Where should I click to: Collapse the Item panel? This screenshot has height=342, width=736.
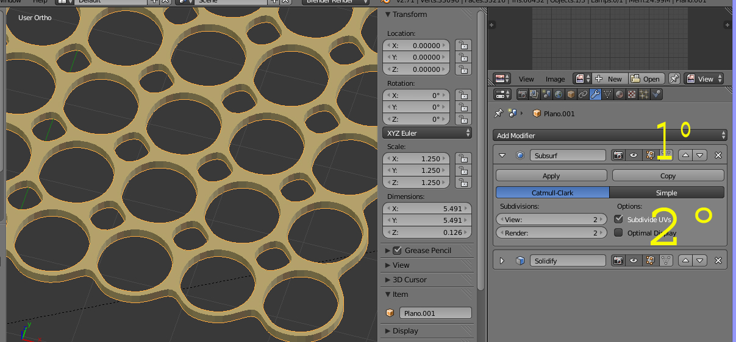tap(388, 294)
